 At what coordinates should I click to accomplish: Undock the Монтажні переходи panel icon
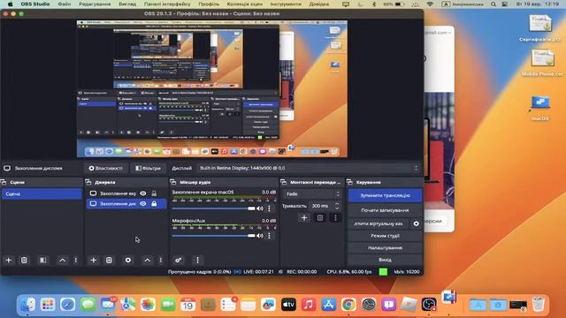pos(284,182)
